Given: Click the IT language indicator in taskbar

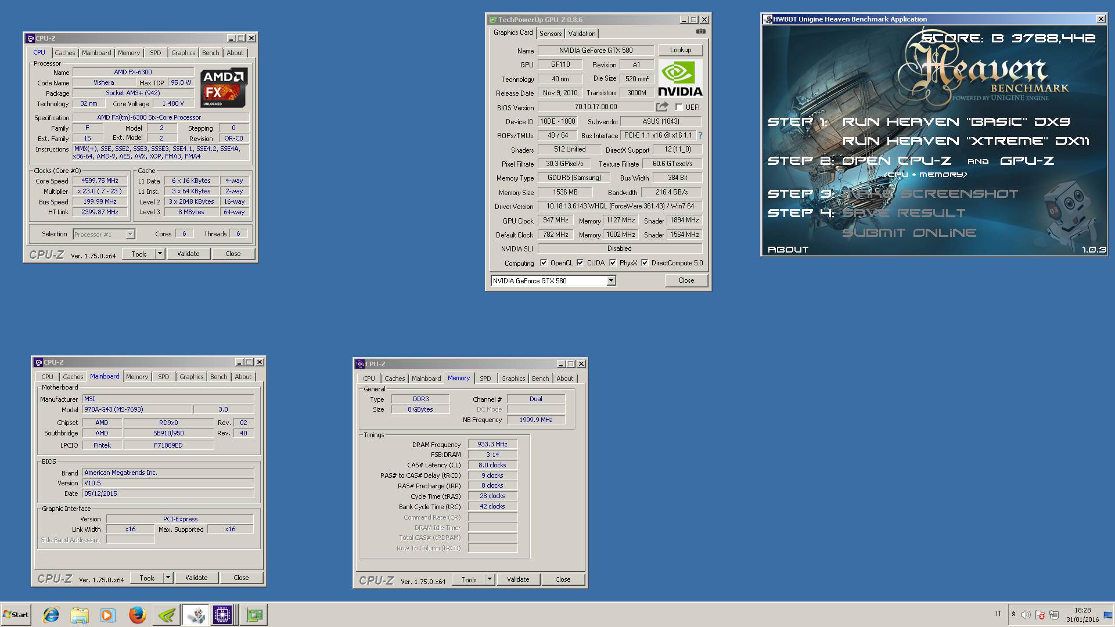Looking at the screenshot, I should (x=999, y=614).
